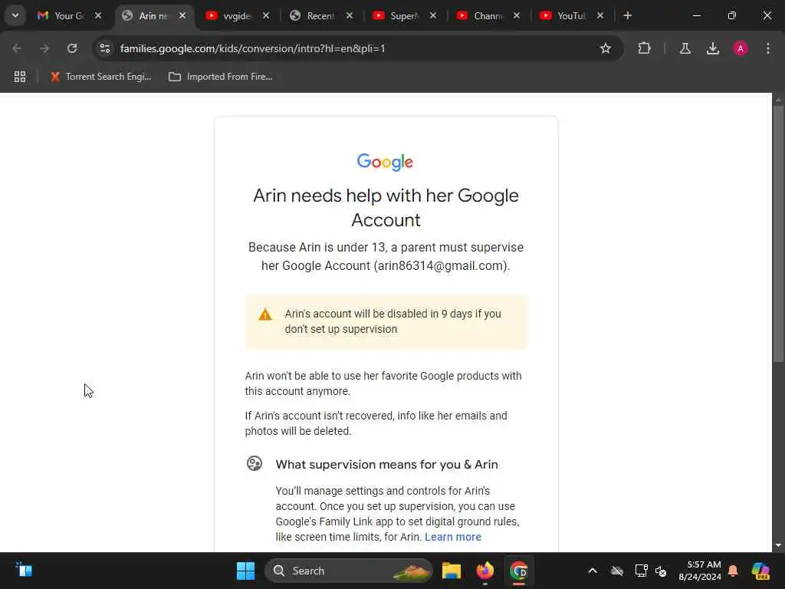Open the tab search dropdown arrow
This screenshot has height=589, width=785.
pos(15,15)
